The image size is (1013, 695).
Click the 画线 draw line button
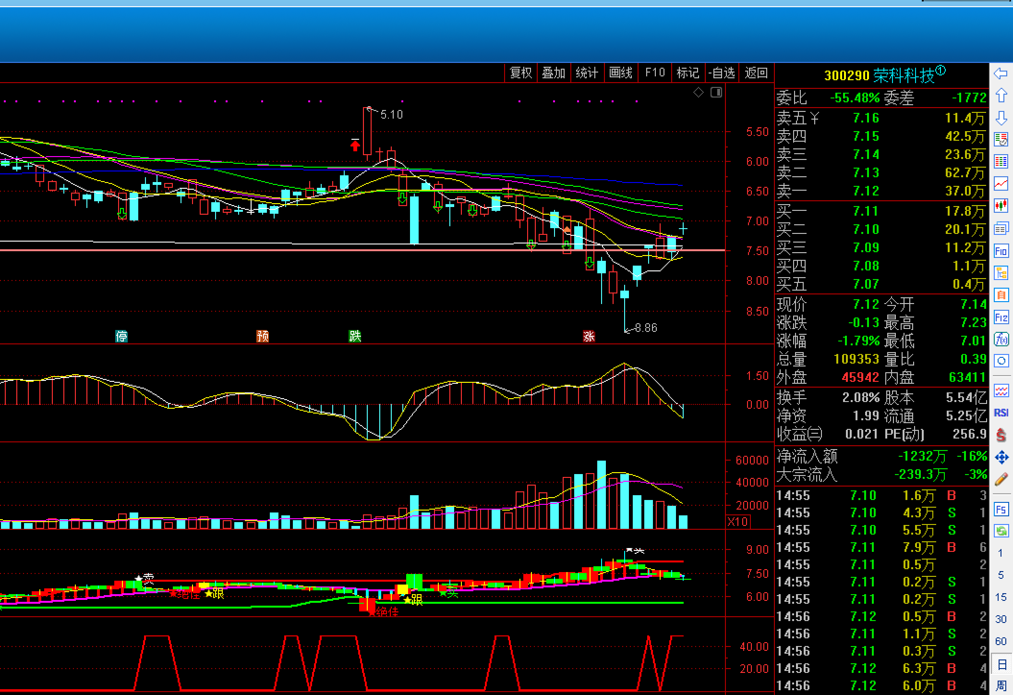tap(621, 73)
